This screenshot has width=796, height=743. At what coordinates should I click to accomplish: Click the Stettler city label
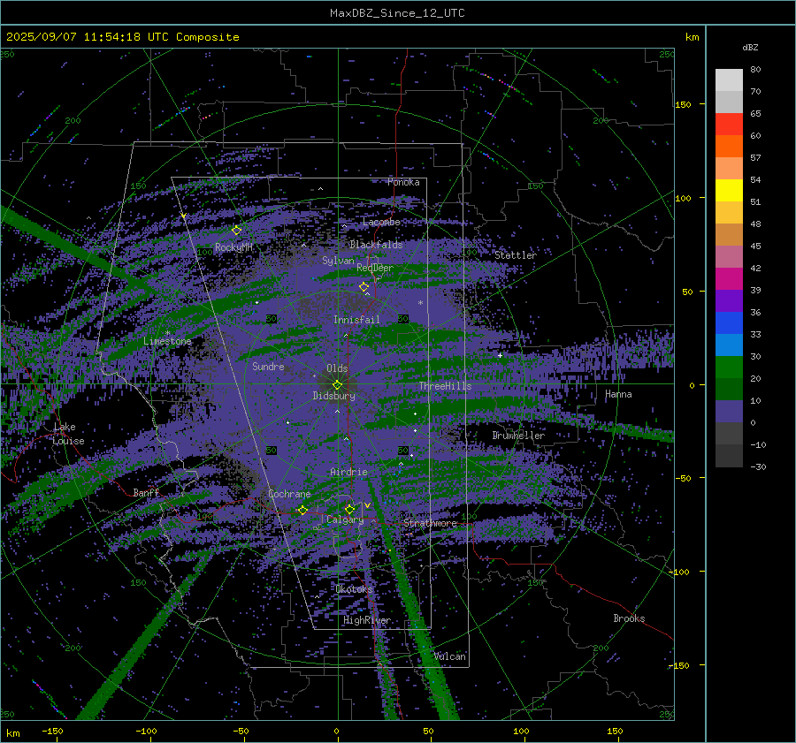tap(516, 255)
